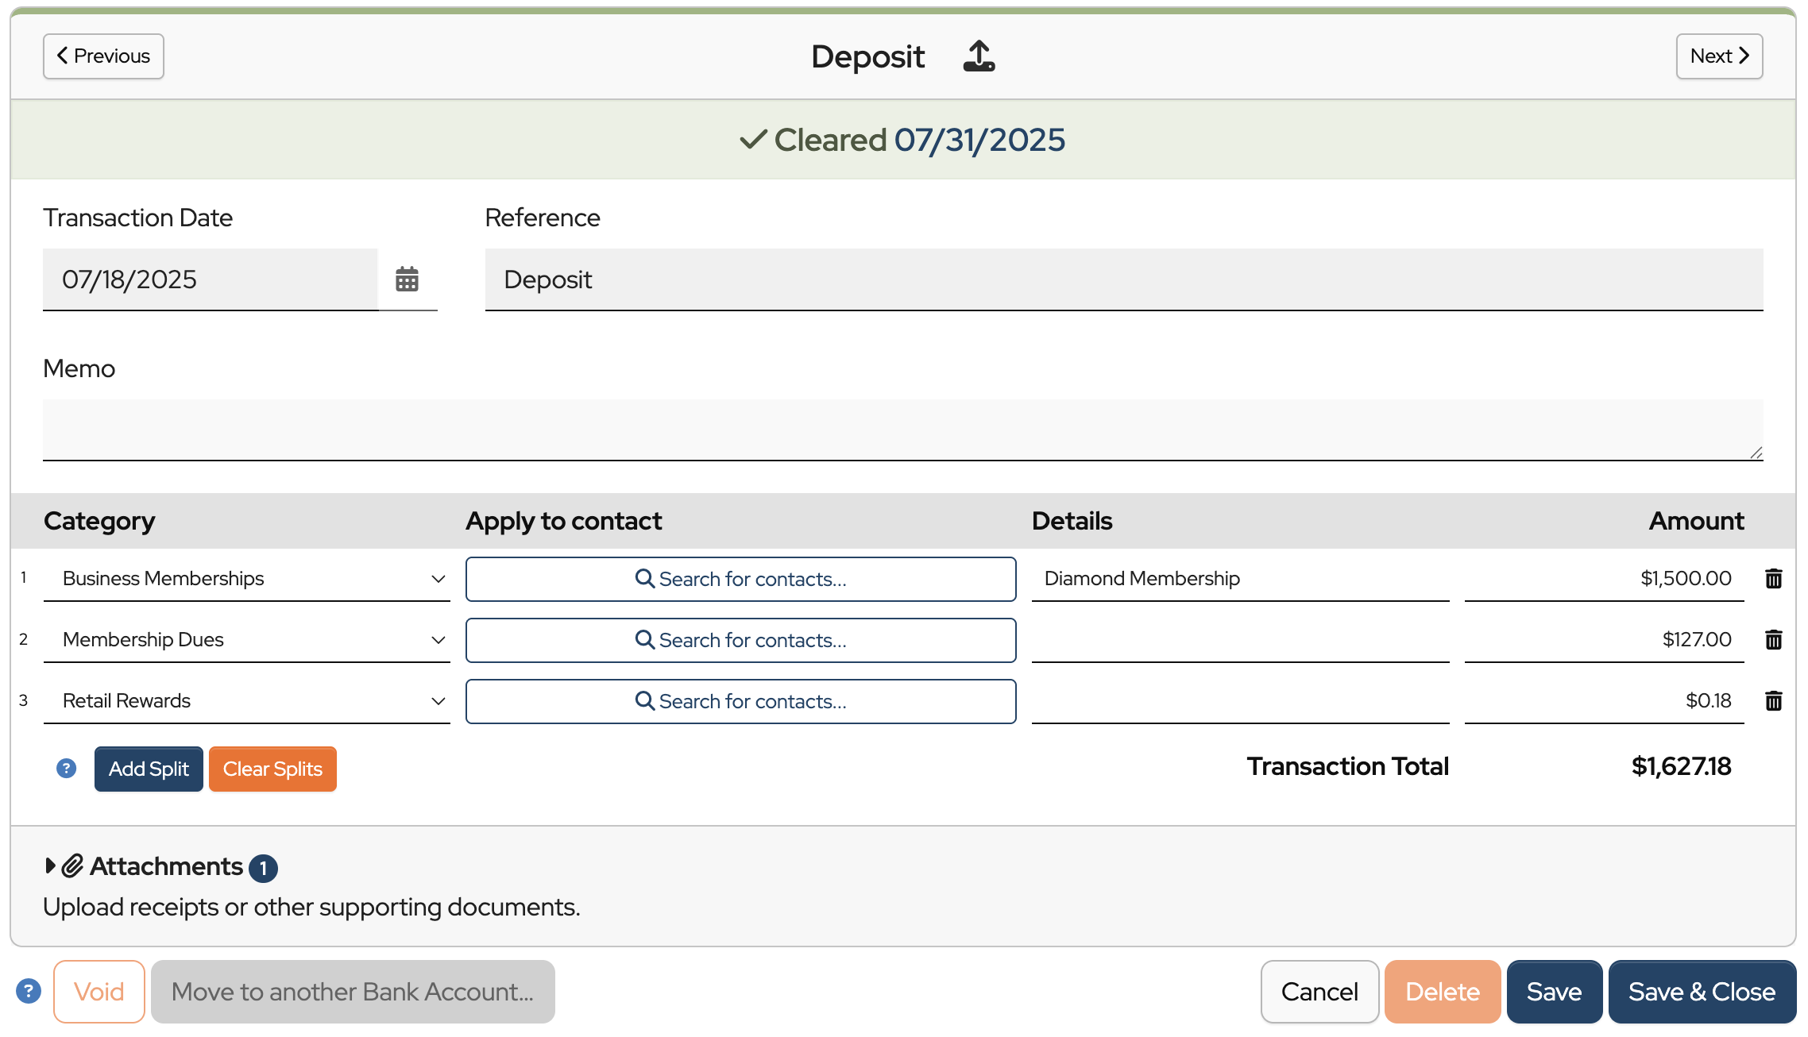Click the help icon next to Void
This screenshot has height=1037, width=1808.
[29, 991]
